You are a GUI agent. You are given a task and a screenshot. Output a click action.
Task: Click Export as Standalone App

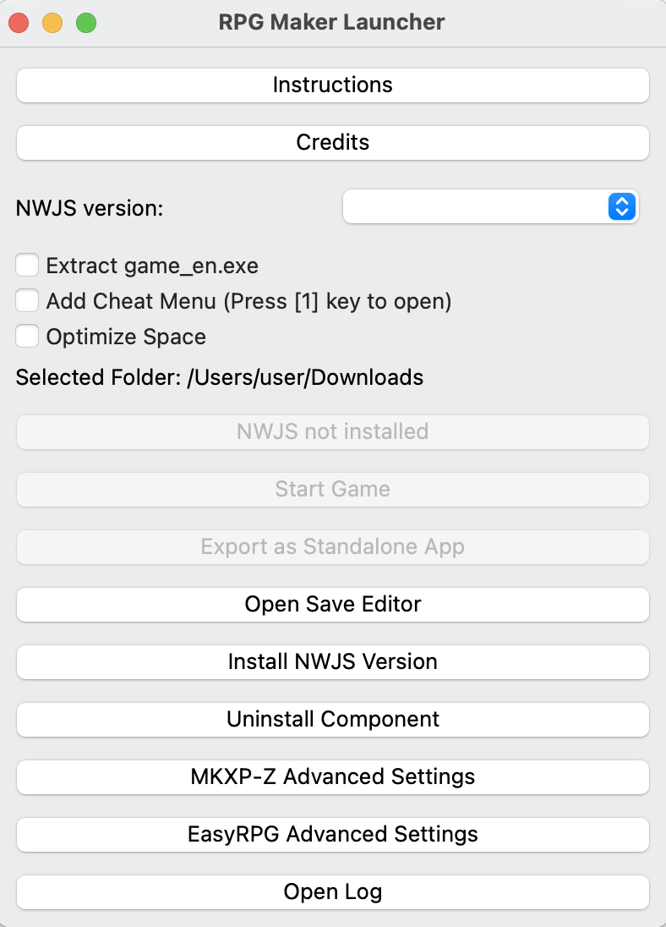pos(333,547)
